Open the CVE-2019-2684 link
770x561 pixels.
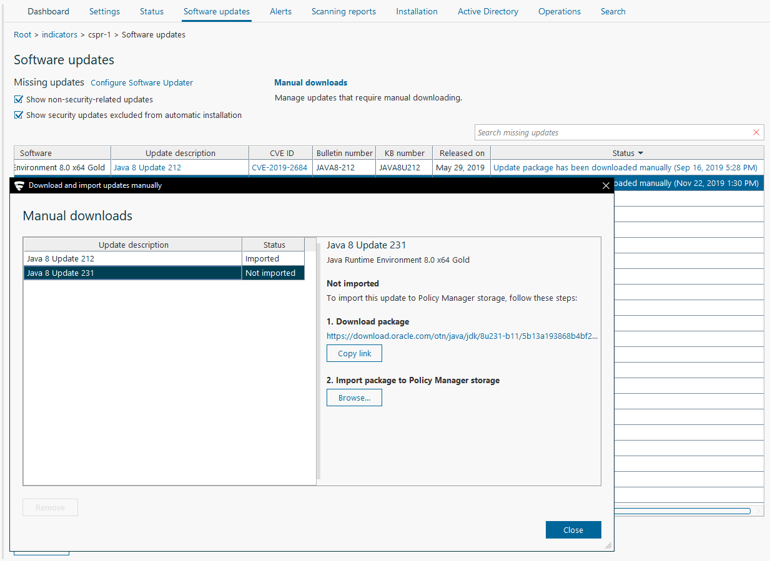pos(279,168)
